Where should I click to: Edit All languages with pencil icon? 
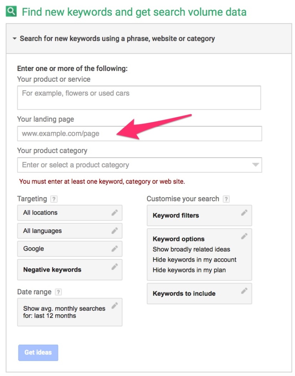click(x=114, y=231)
